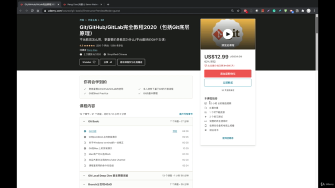
Task: Click the heart icon on Wishlist button
Action: point(94,62)
